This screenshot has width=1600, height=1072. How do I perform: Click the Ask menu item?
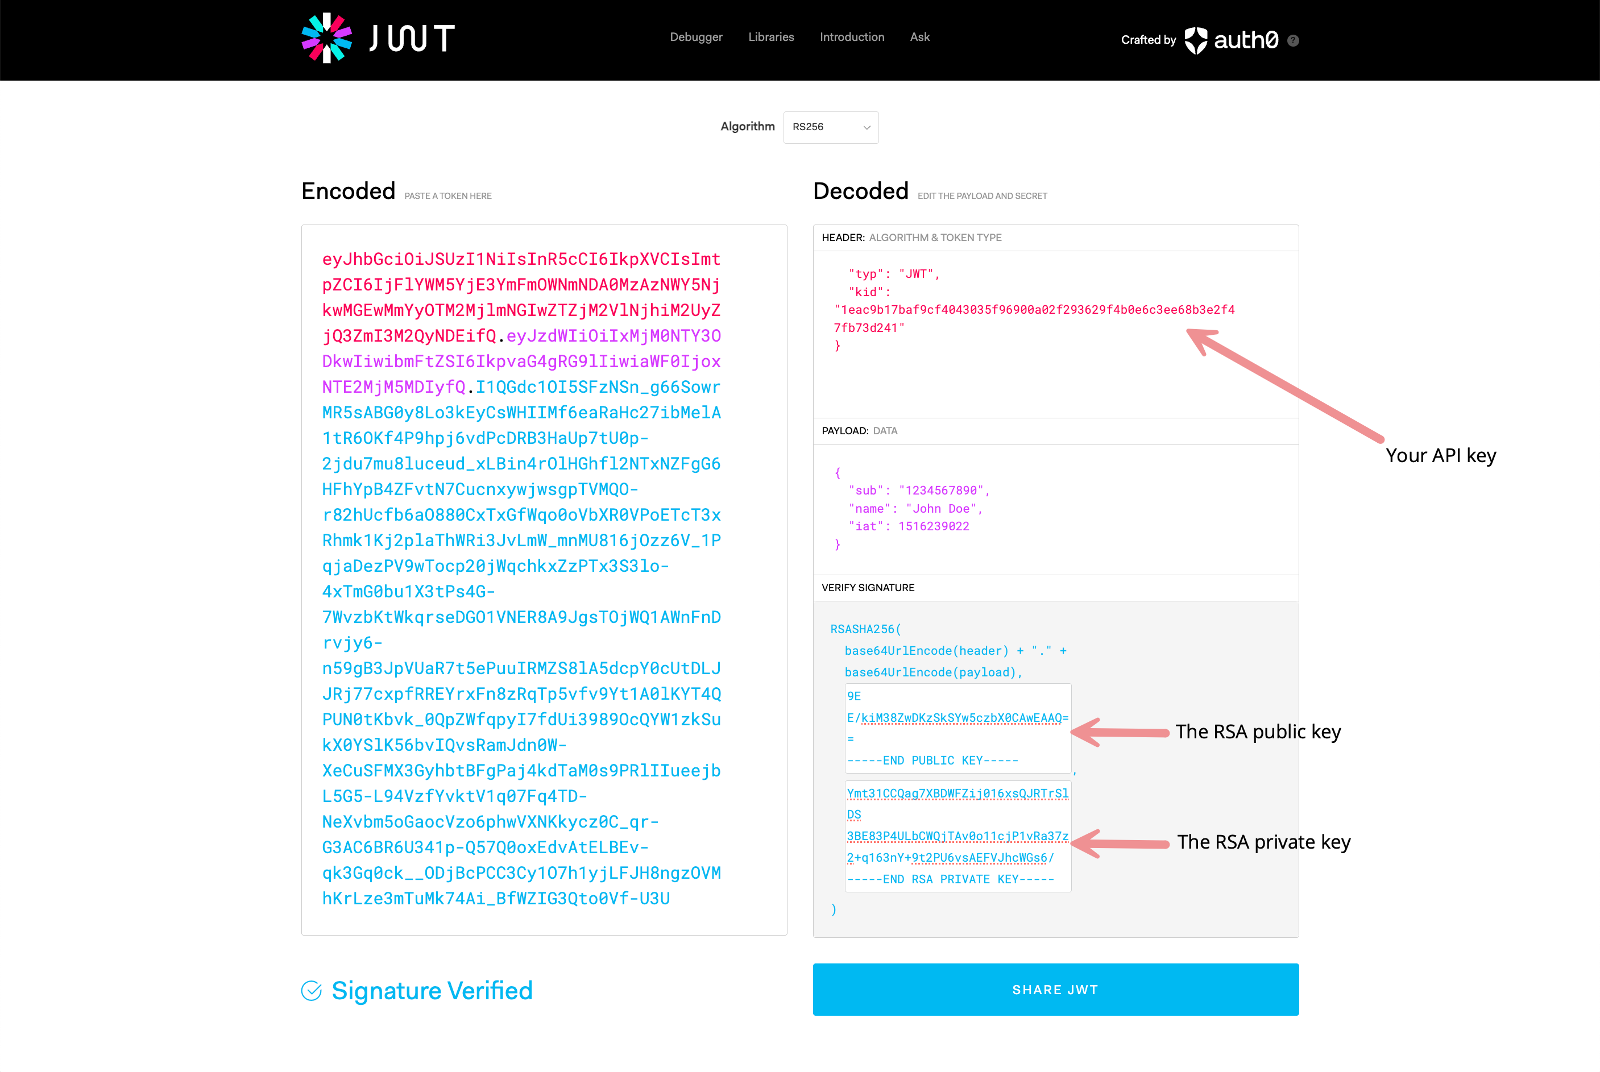pos(919,37)
